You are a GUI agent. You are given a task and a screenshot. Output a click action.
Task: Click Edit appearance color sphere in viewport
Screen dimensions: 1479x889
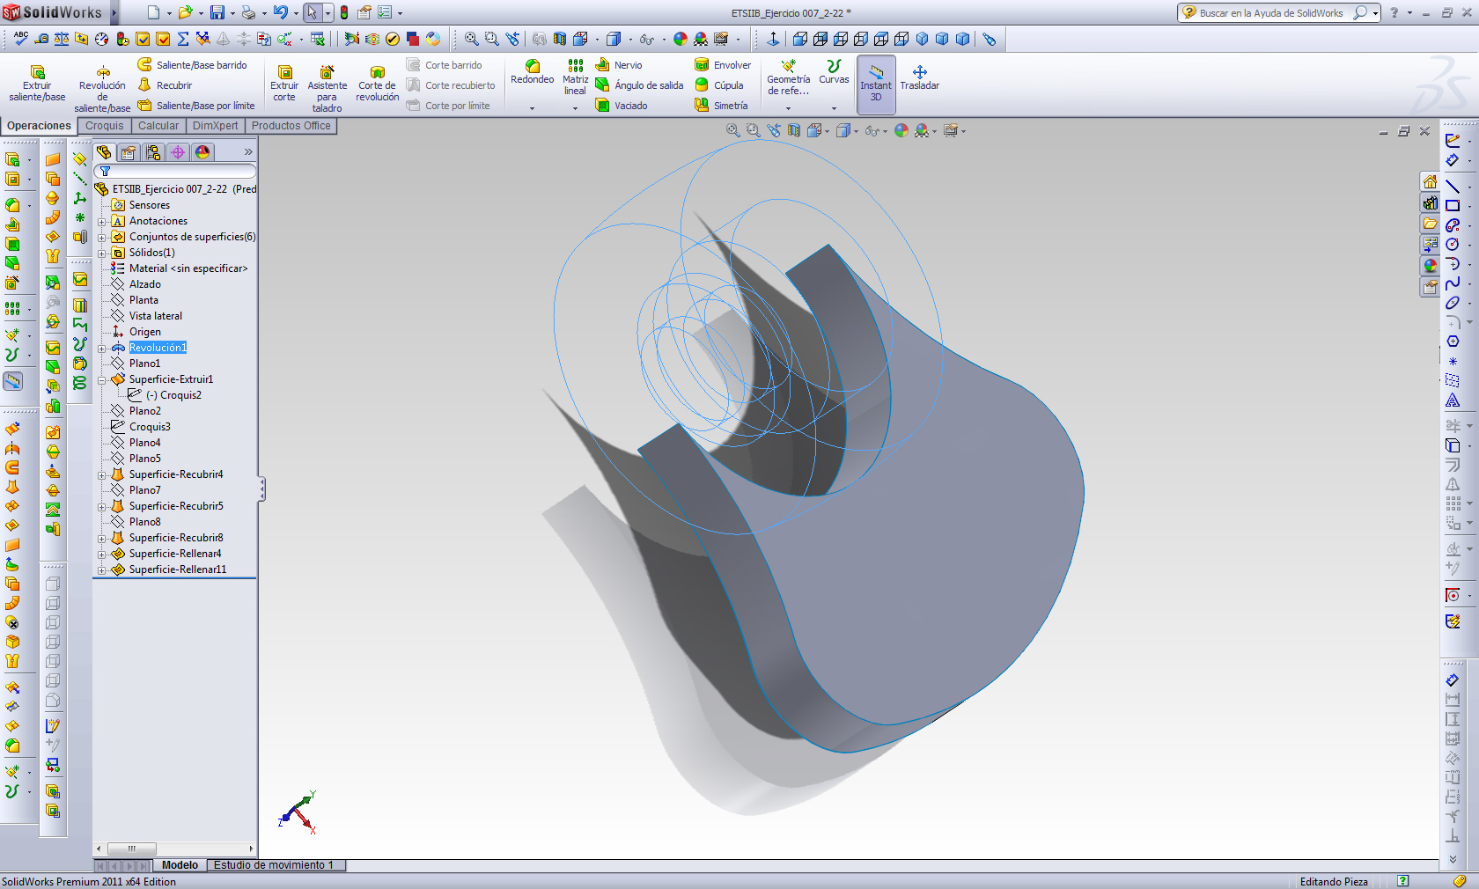pyautogui.click(x=901, y=130)
